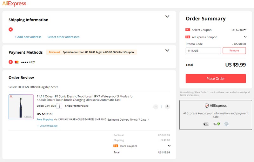Click Leave message link
This screenshot has width=254, height=162.
[x=47, y=126]
